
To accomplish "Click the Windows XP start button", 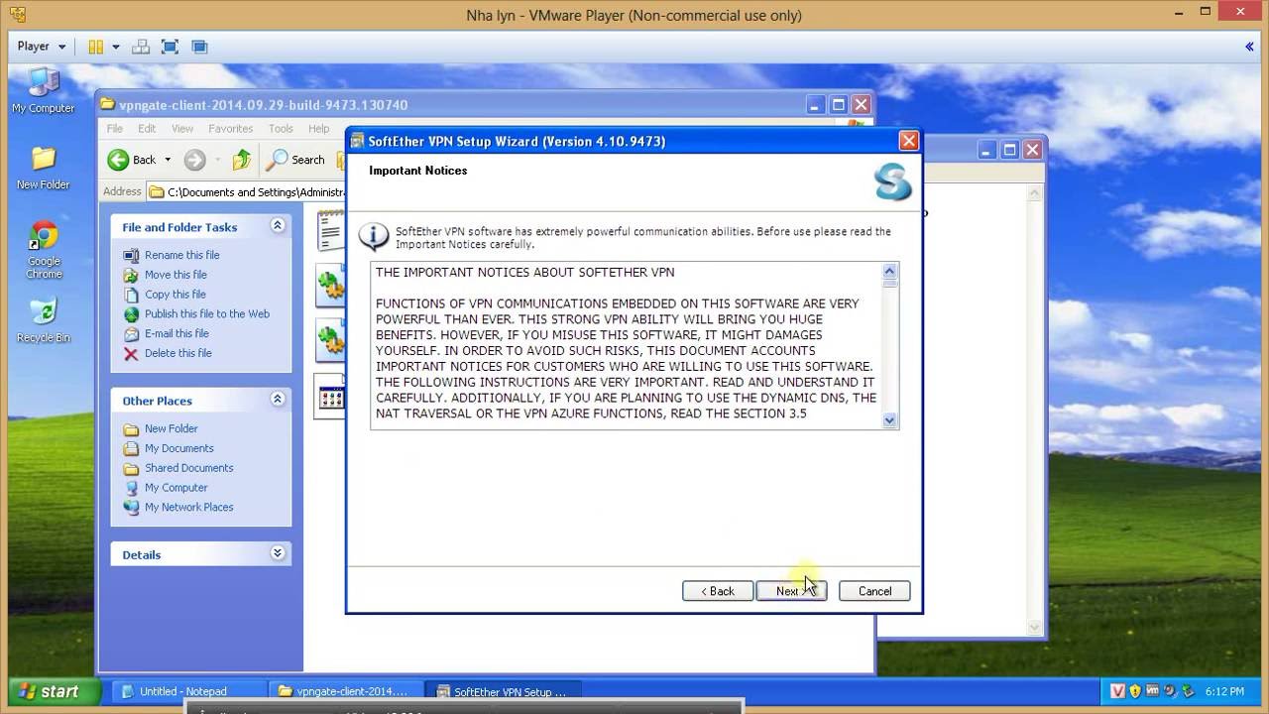I will [54, 691].
